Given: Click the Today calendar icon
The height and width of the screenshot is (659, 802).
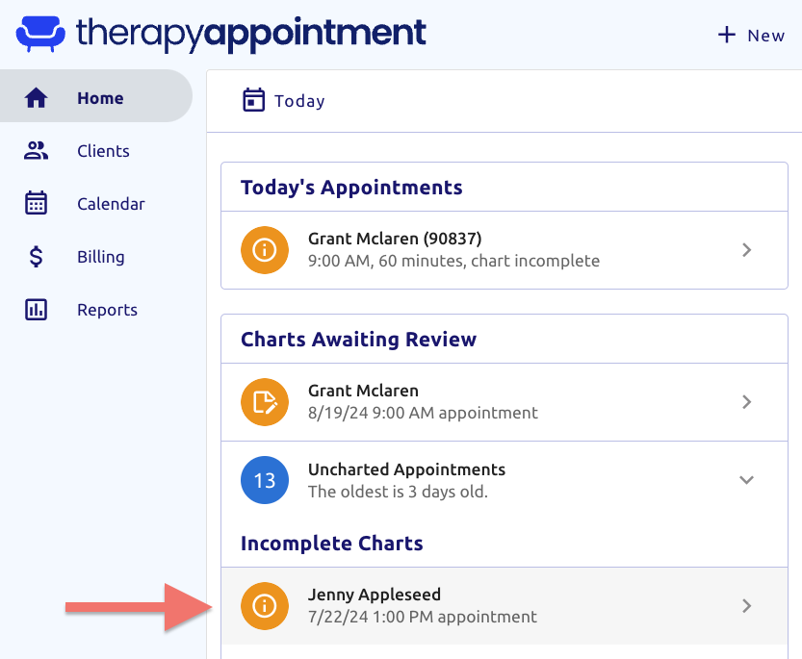Looking at the screenshot, I should pyautogui.click(x=253, y=100).
